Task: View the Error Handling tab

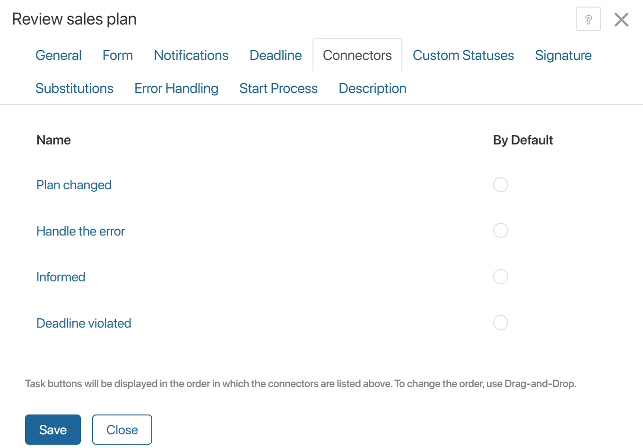Action: pos(176,88)
